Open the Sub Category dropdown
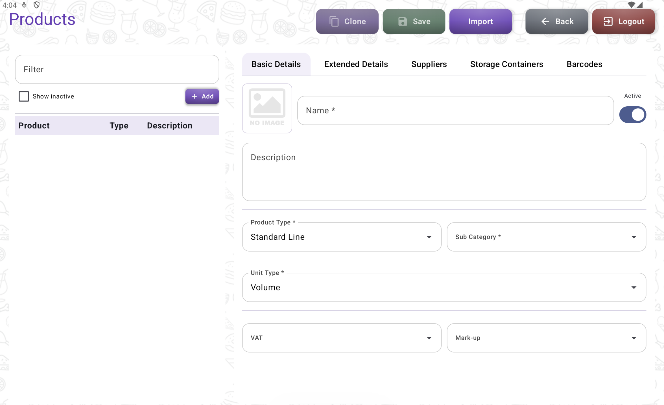The image size is (664, 405). click(546, 237)
